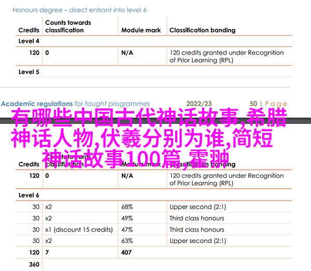Viewport: 311px width, 271px height.
Task: Click 'N/A' in the Level 4 row
Action: click(127, 53)
